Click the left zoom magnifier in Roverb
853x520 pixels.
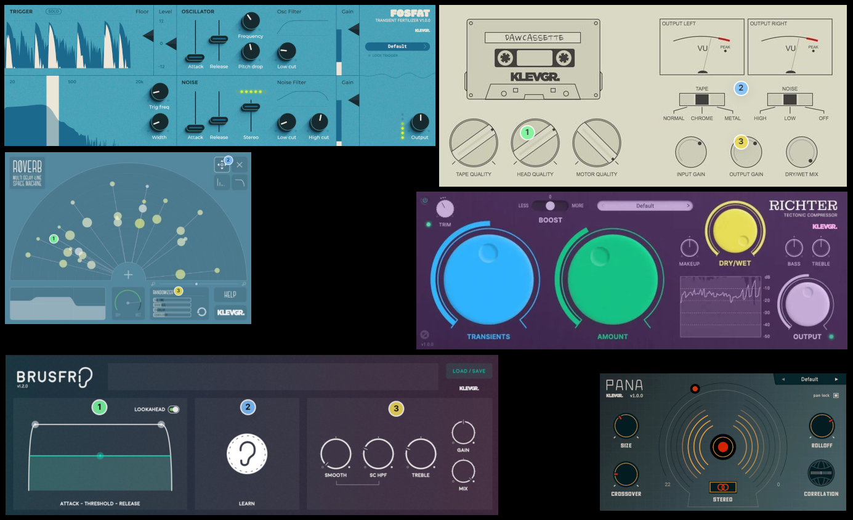(x=153, y=284)
